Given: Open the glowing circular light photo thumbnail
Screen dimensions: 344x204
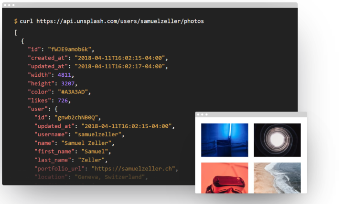Looking at the screenshot, I should [277, 140].
